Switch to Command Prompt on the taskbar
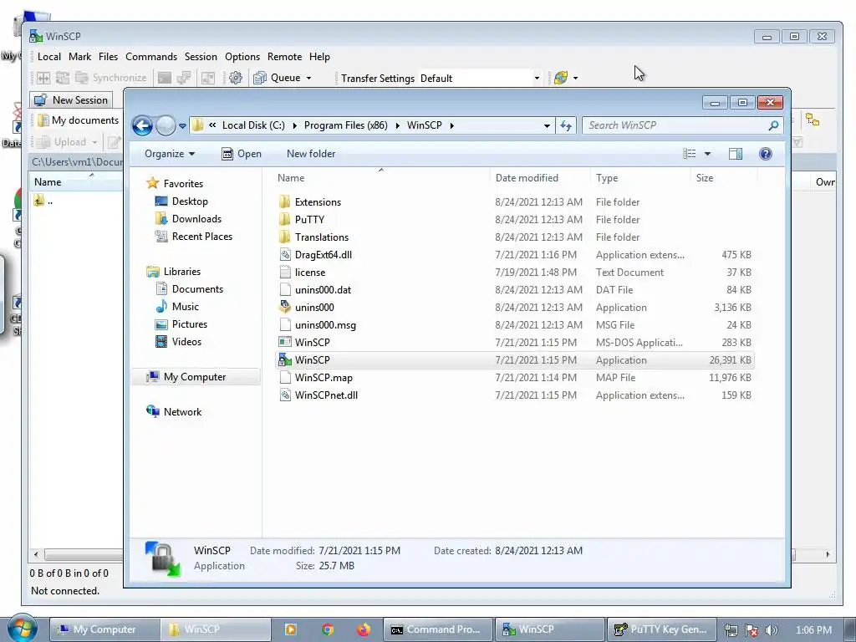Image resolution: width=856 pixels, height=642 pixels. tap(438, 629)
